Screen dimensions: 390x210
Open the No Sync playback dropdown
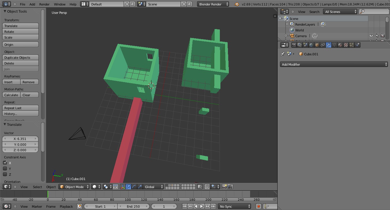click(235, 206)
